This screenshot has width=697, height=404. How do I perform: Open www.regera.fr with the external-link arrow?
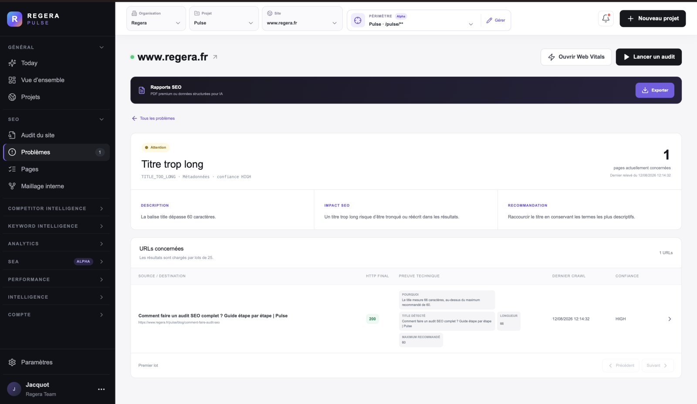(215, 57)
